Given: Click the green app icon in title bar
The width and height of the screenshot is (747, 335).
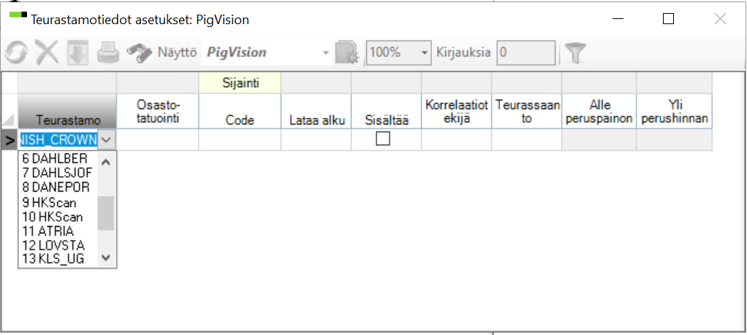Looking at the screenshot, I should (18, 15).
